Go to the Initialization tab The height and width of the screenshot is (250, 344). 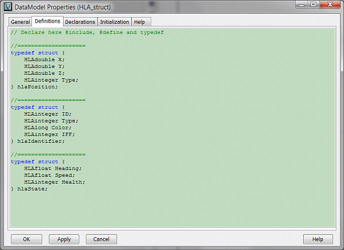[115, 22]
